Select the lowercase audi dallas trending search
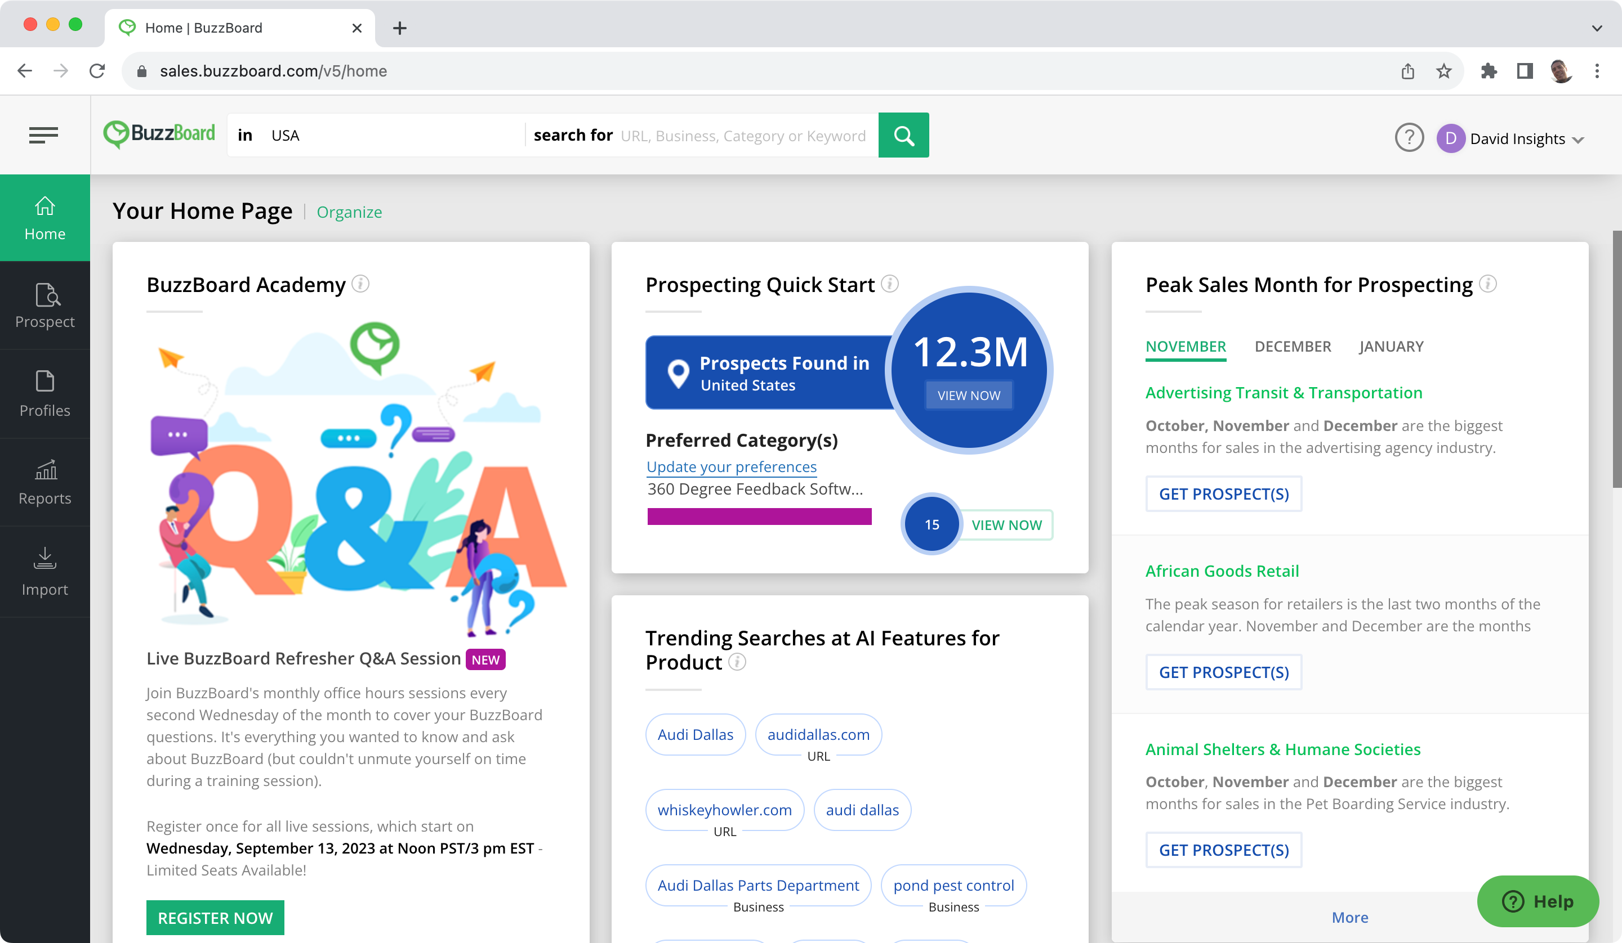 [862, 810]
